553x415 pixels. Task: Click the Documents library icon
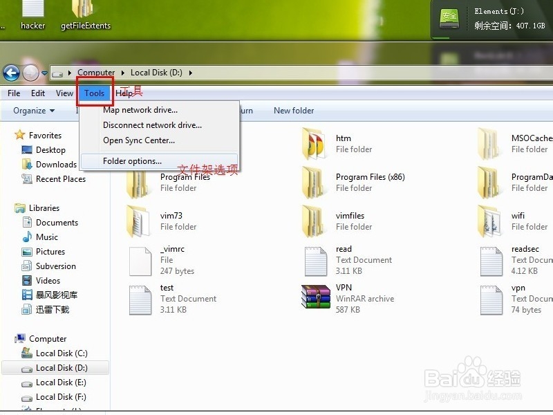tap(27, 222)
